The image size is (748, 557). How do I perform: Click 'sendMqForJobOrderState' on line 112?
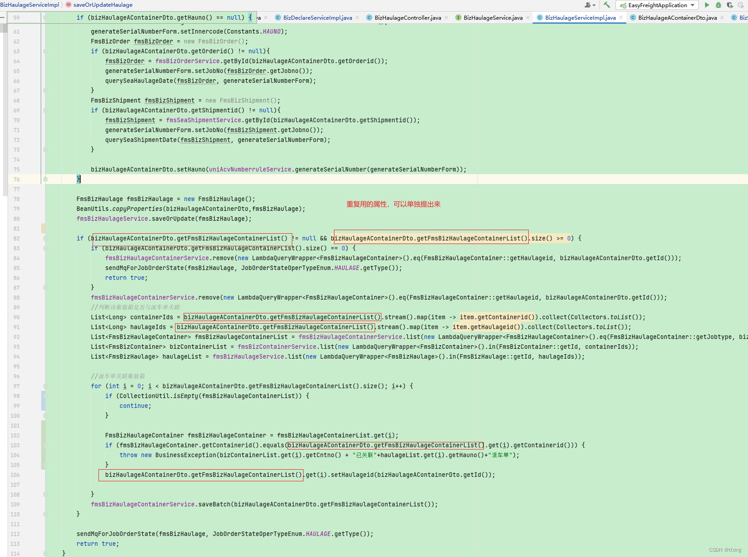116,534
